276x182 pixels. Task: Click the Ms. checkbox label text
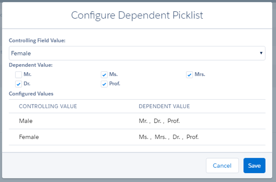(113, 74)
